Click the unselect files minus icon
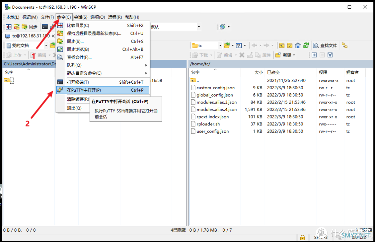 coord(322,55)
